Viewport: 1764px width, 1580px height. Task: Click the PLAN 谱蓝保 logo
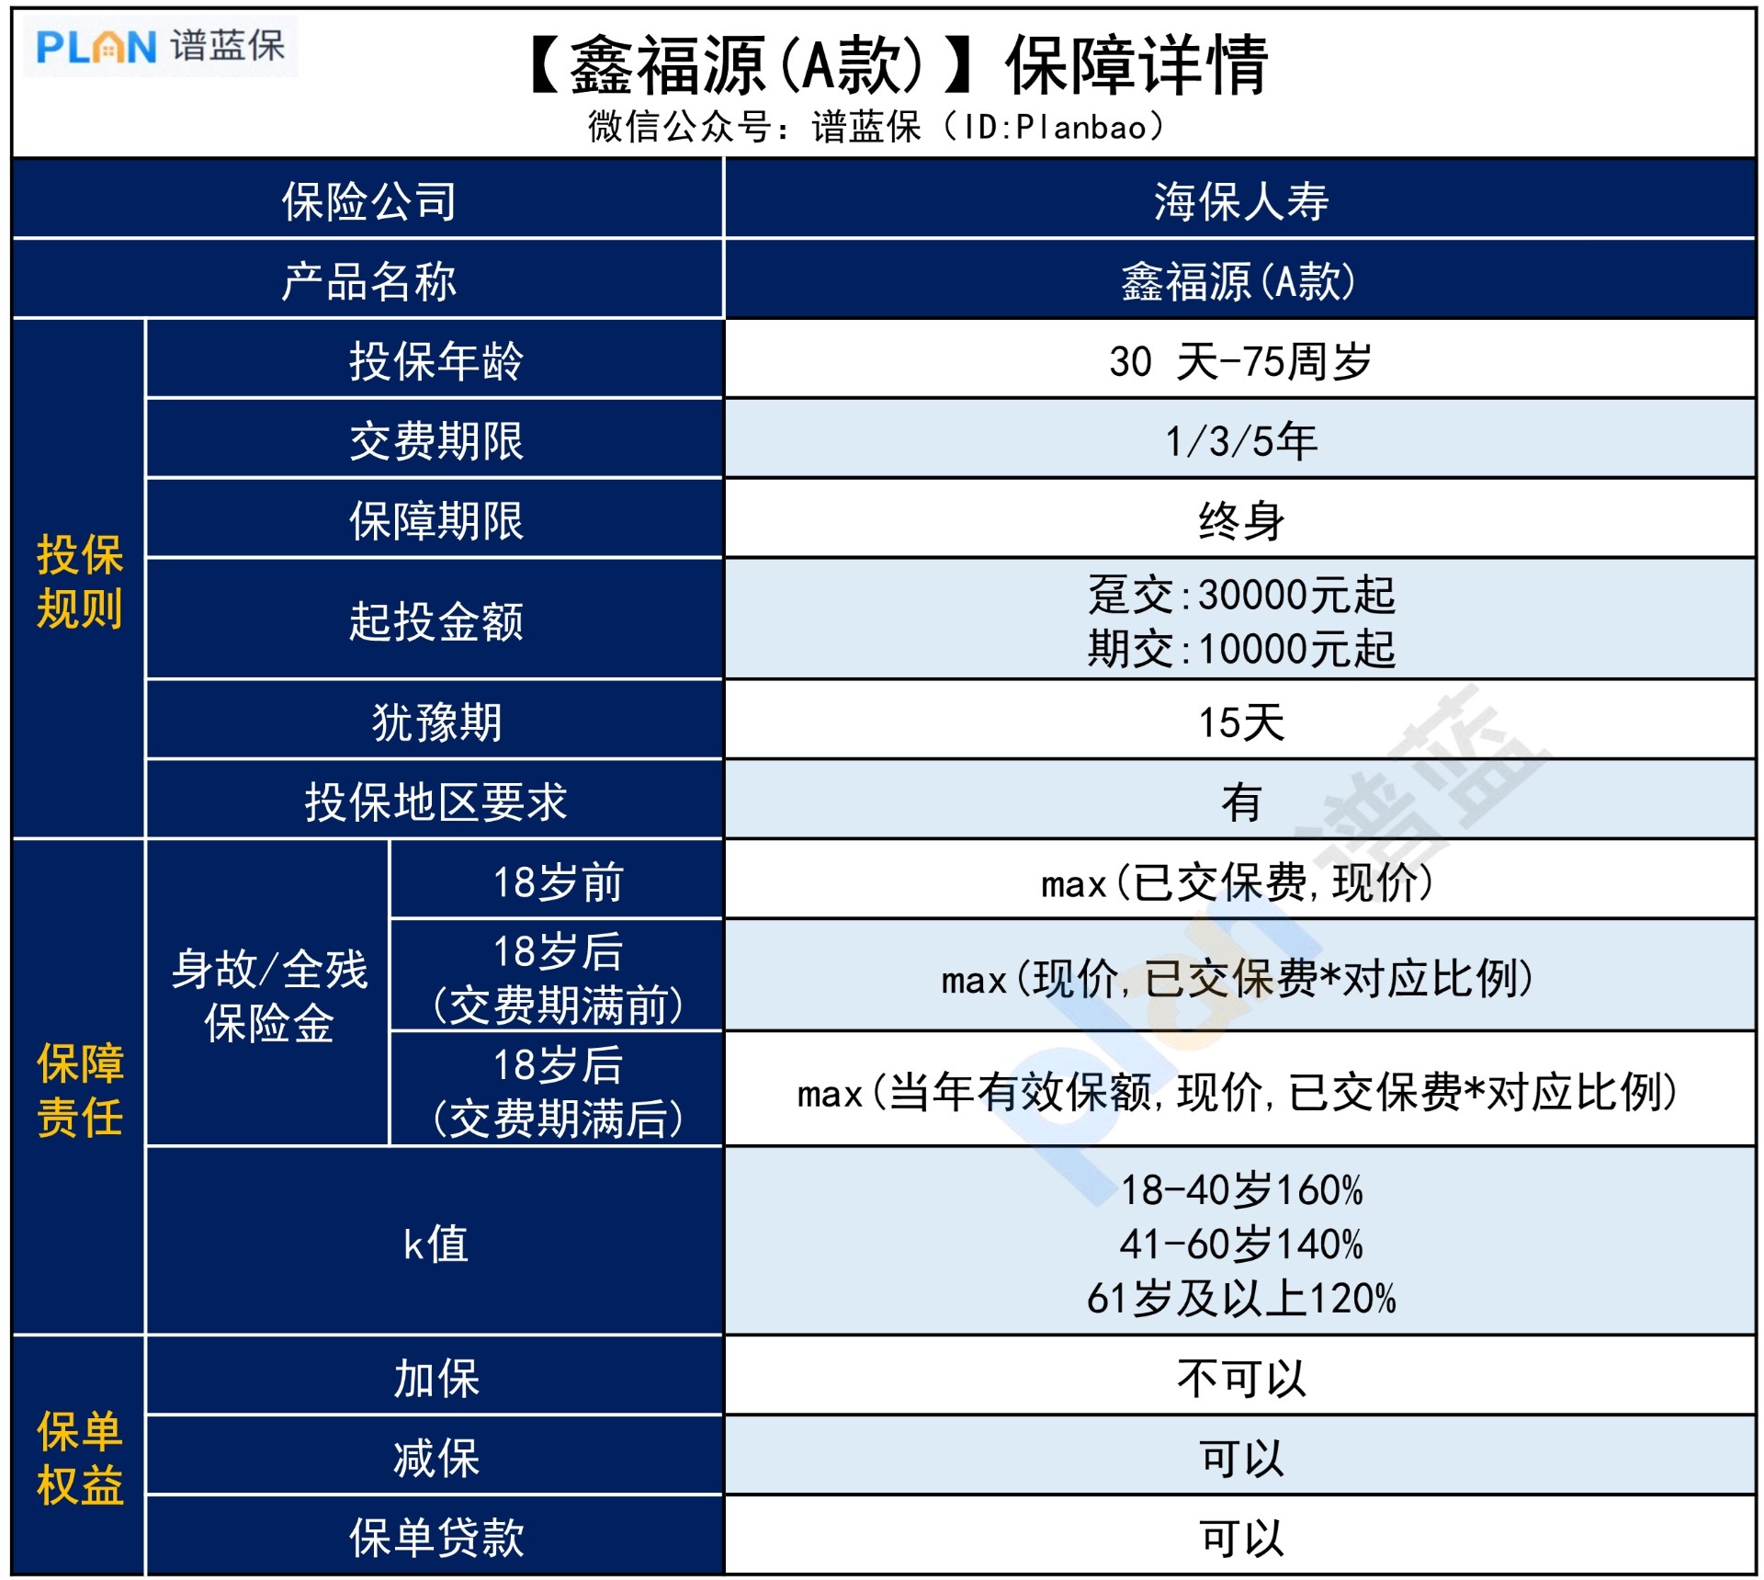[x=161, y=46]
